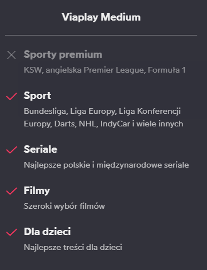207x270 pixels.
Task: Click the red checkmark next to Filmy
Action: tap(11, 191)
